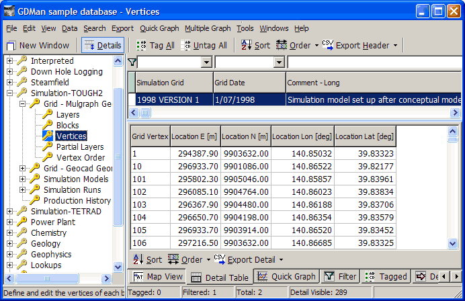Viewport: 465px width, 301px height.
Task: Click the filter funnel icon above the header table
Action: tap(132, 62)
